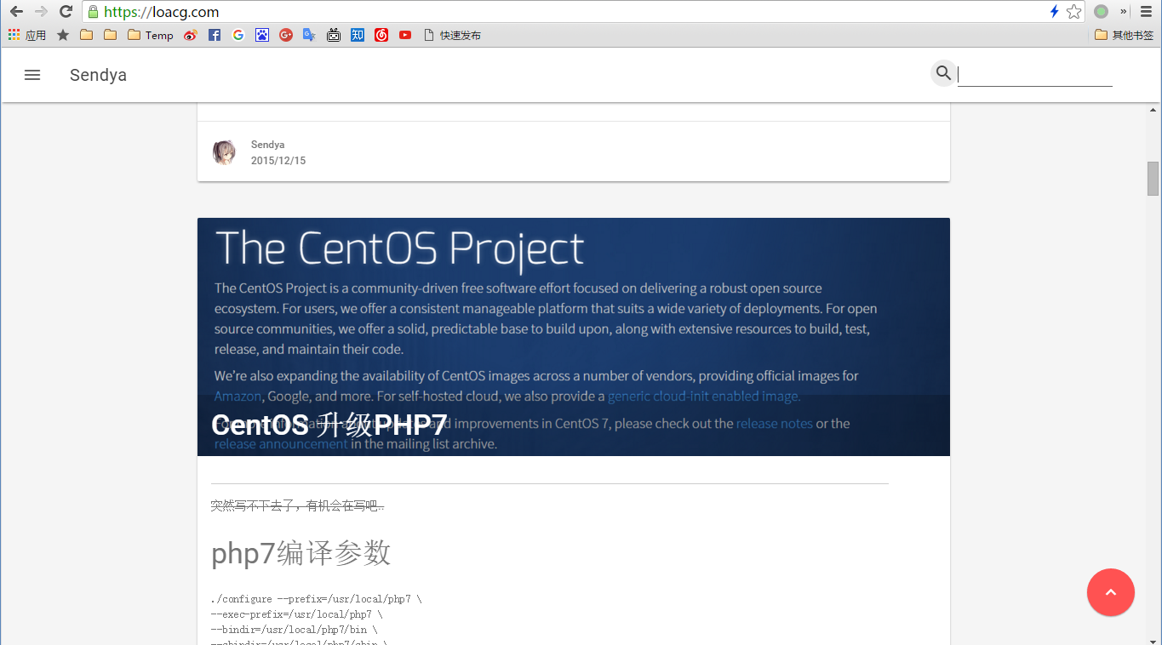Click the browser address bar URL
Screen dimensions: 1162x645
tap(161, 12)
